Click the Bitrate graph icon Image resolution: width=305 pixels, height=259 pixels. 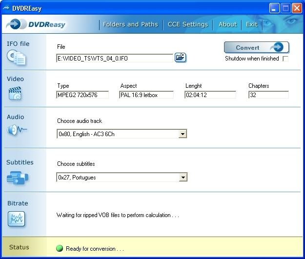16,219
